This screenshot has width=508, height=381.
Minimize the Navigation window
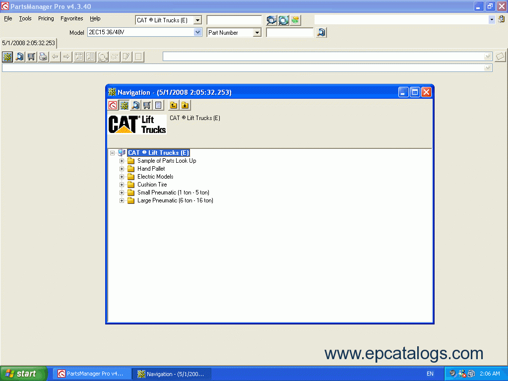tap(403, 92)
